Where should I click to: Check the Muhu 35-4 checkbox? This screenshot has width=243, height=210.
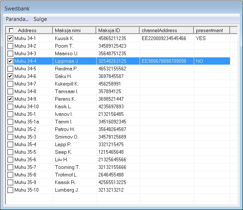10,144
